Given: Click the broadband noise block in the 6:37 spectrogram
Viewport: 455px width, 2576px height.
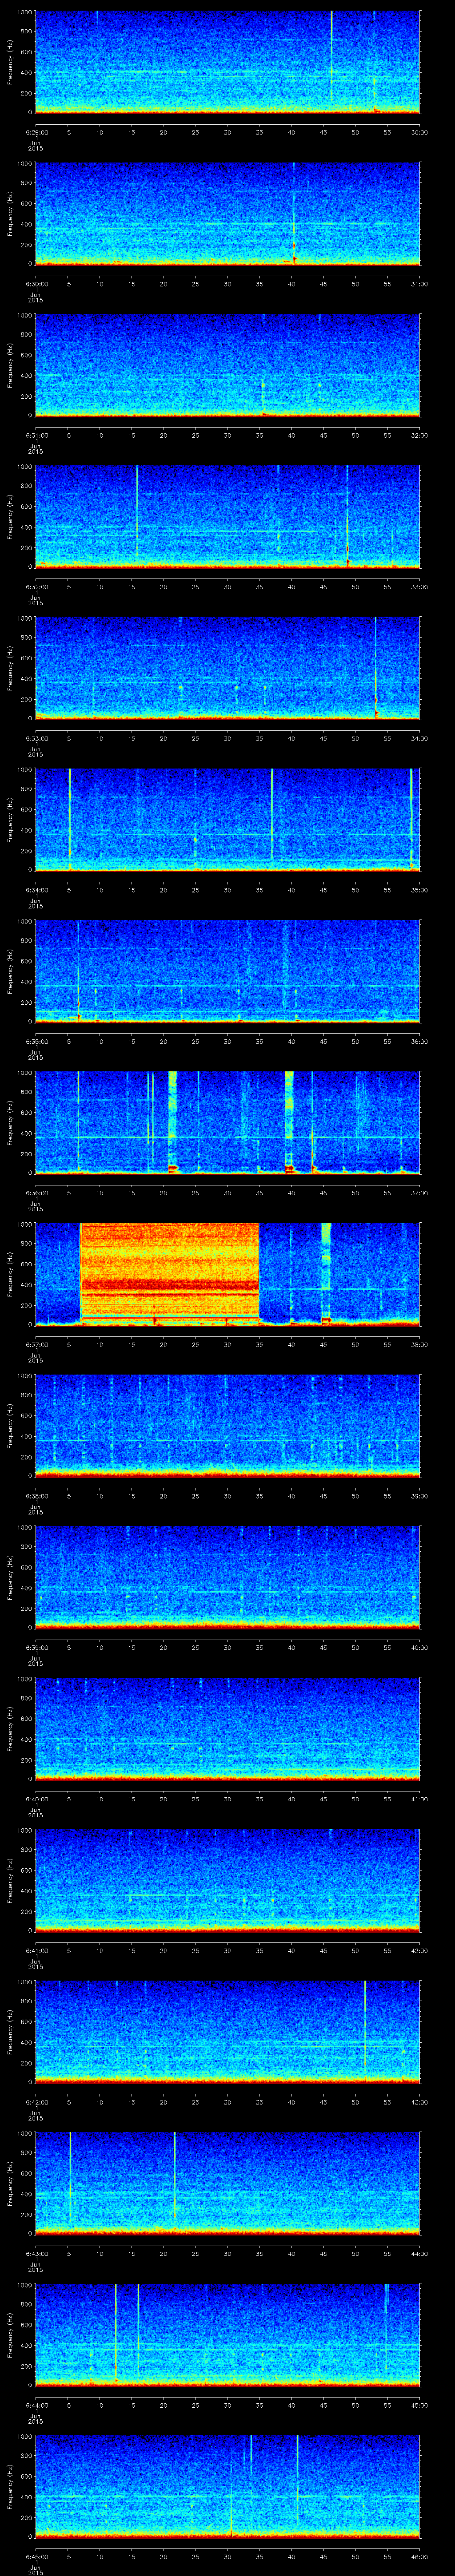Looking at the screenshot, I should click(x=169, y=1272).
